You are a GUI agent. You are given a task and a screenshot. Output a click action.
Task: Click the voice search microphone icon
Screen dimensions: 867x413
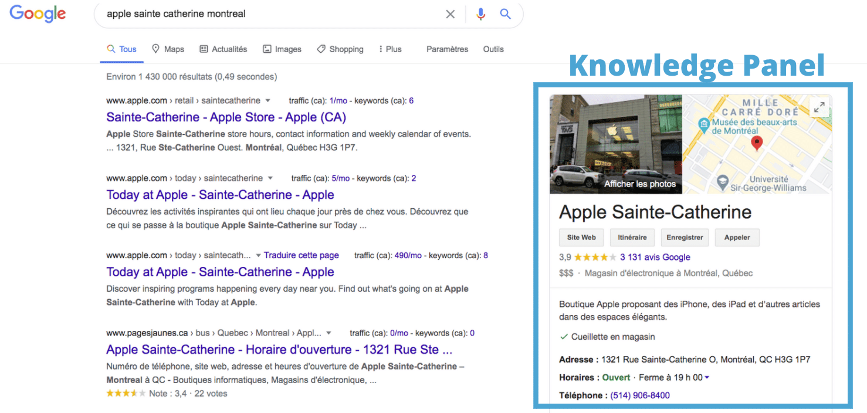[x=481, y=13]
